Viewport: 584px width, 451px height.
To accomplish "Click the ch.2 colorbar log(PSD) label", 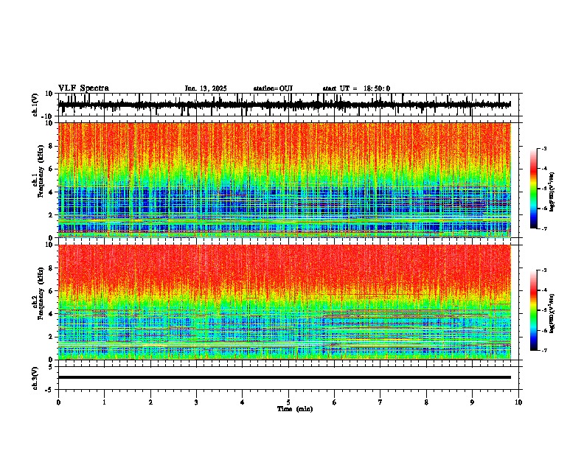I will tap(552, 313).
